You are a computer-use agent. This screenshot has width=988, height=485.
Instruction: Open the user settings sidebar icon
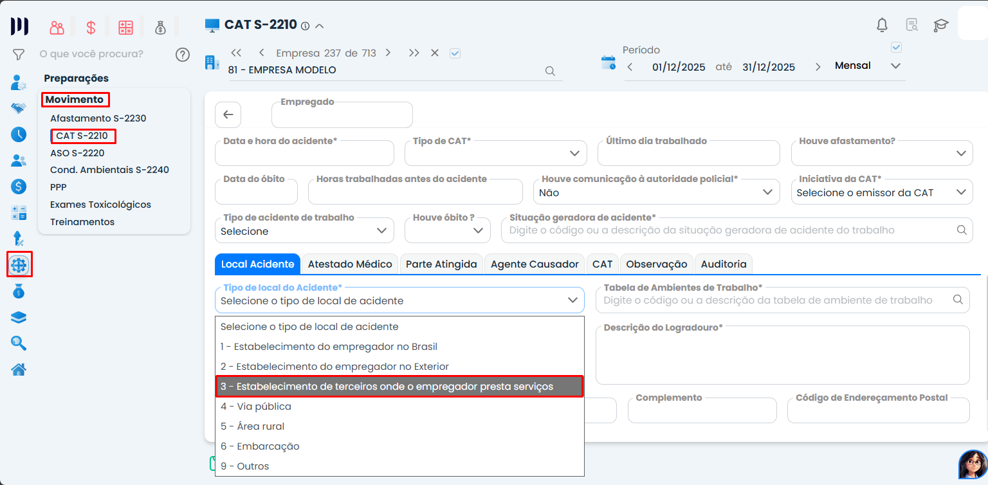19,82
